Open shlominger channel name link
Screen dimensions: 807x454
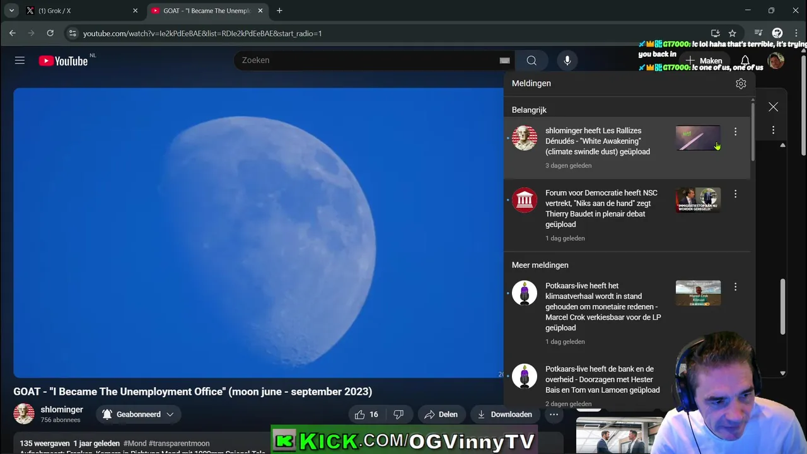click(62, 409)
